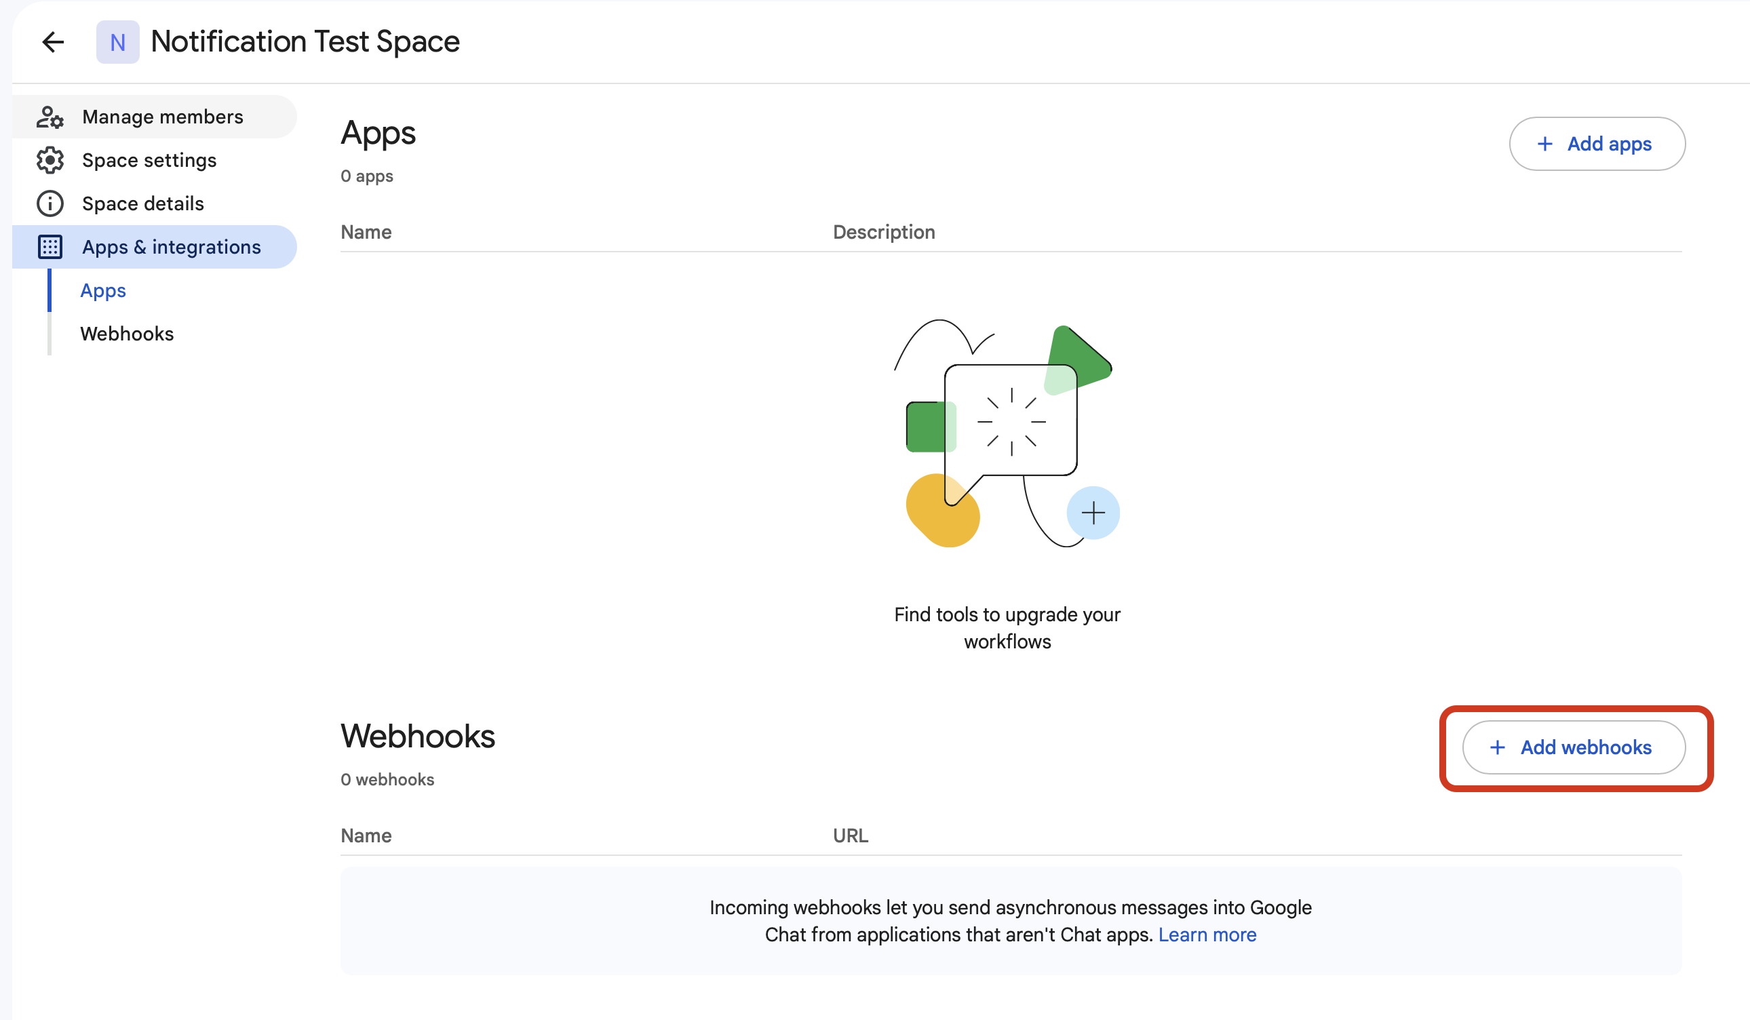Click the Space settings gear icon

pos(50,161)
